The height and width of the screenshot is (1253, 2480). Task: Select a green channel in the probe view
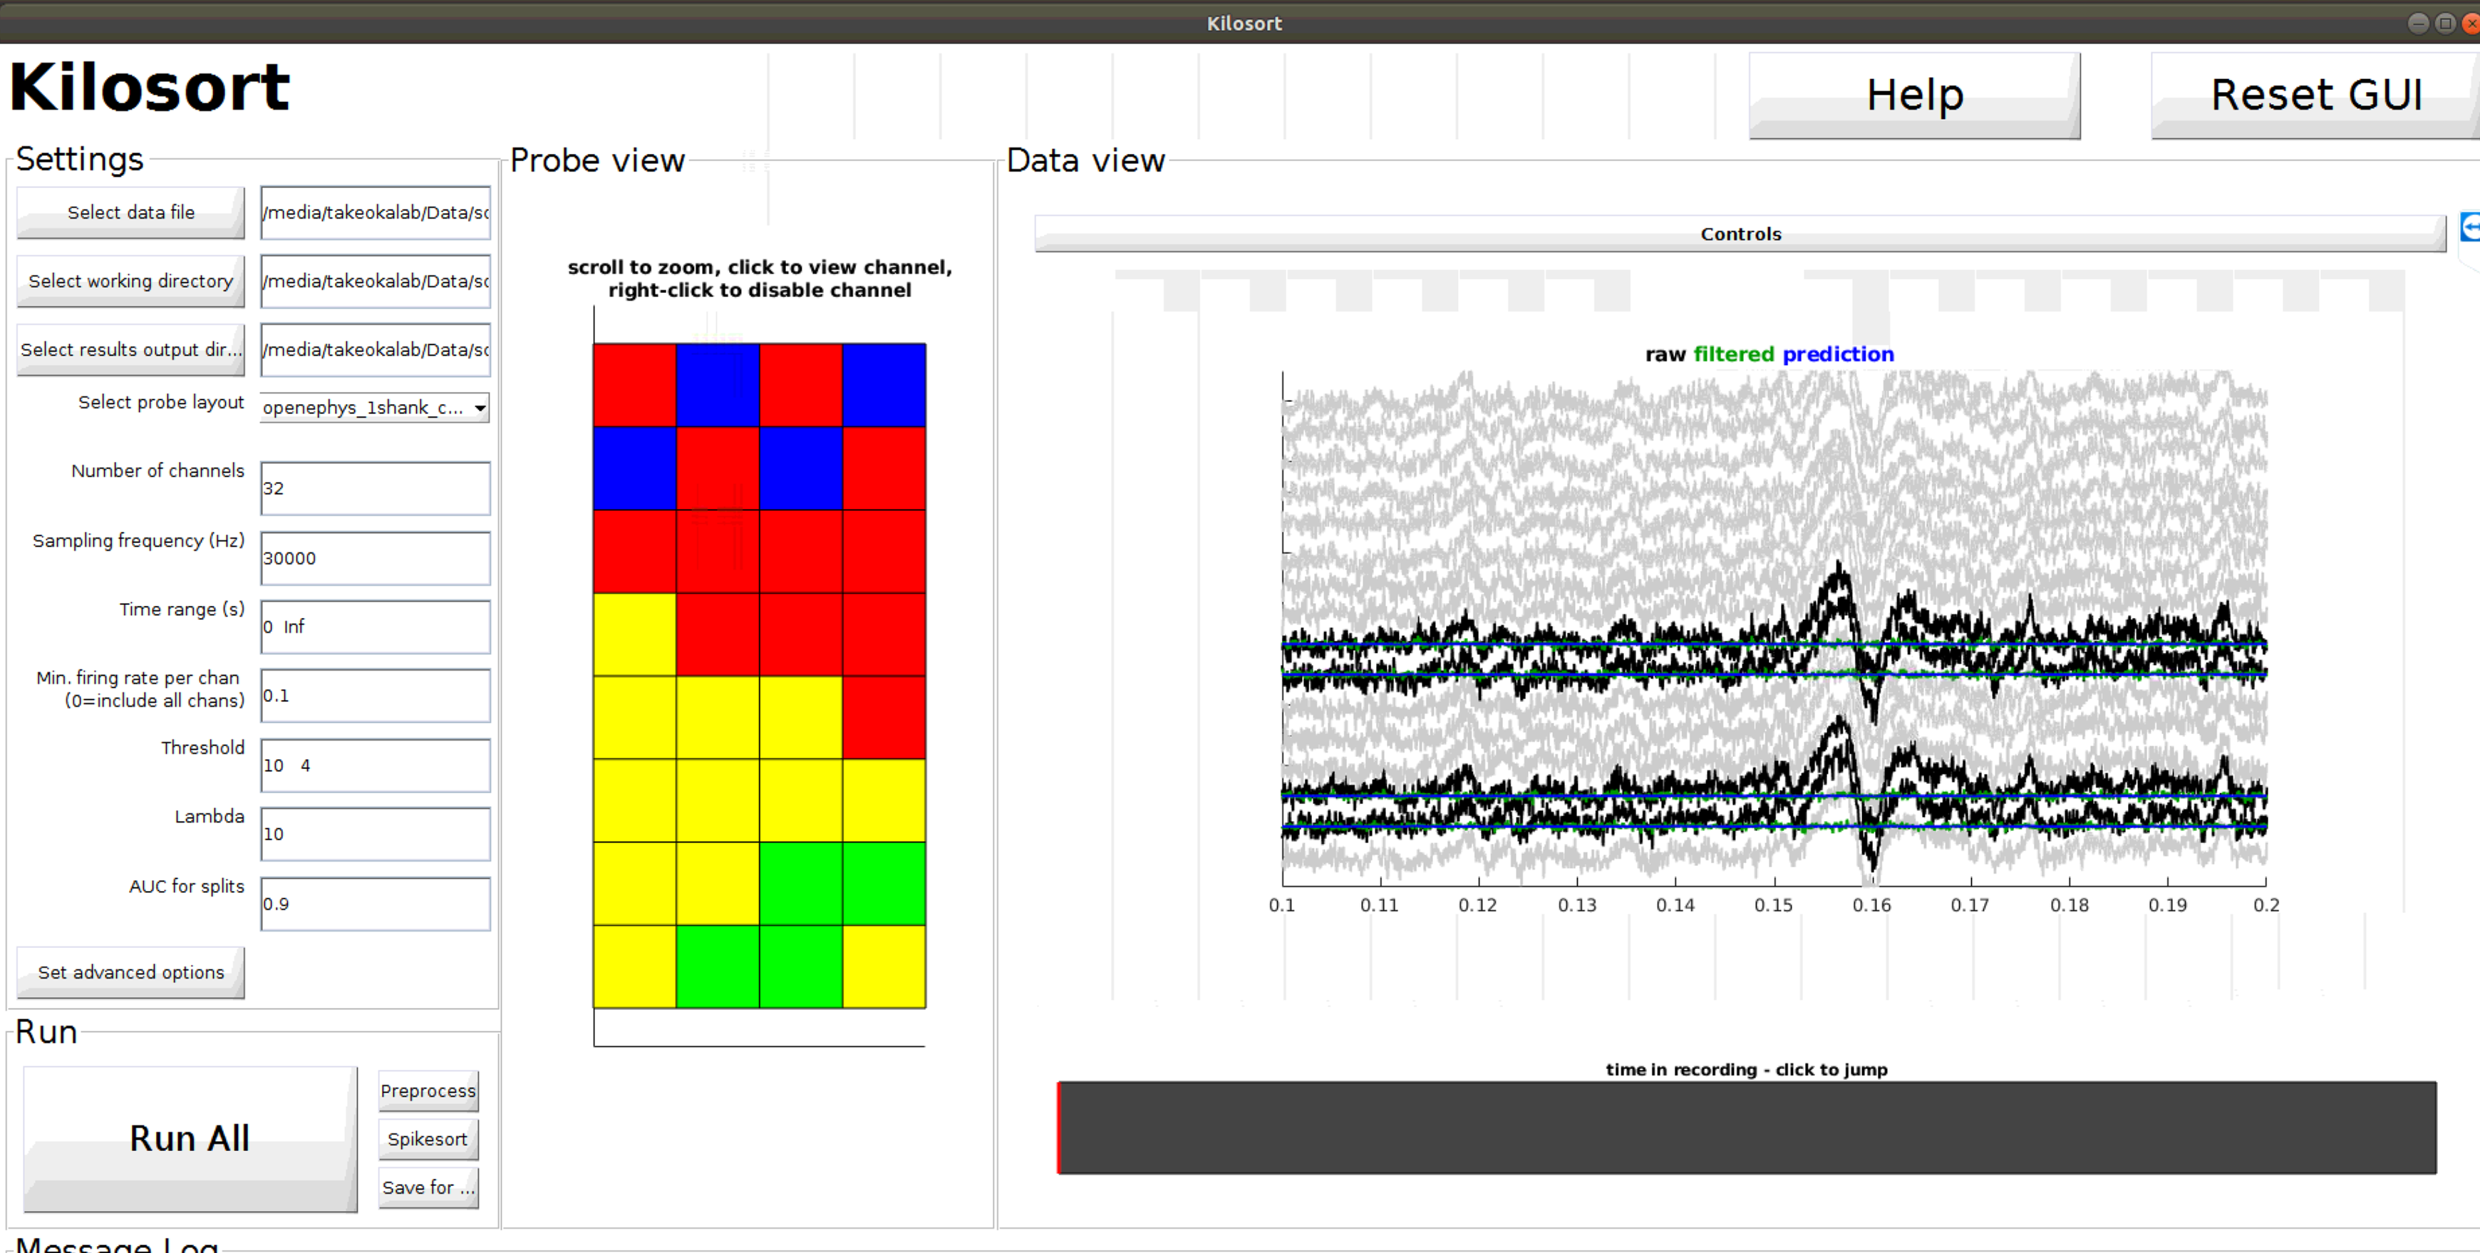(799, 883)
